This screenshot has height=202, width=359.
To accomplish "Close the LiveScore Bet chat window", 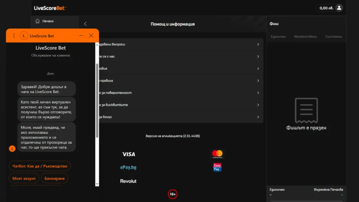I will pyautogui.click(x=91, y=35).
